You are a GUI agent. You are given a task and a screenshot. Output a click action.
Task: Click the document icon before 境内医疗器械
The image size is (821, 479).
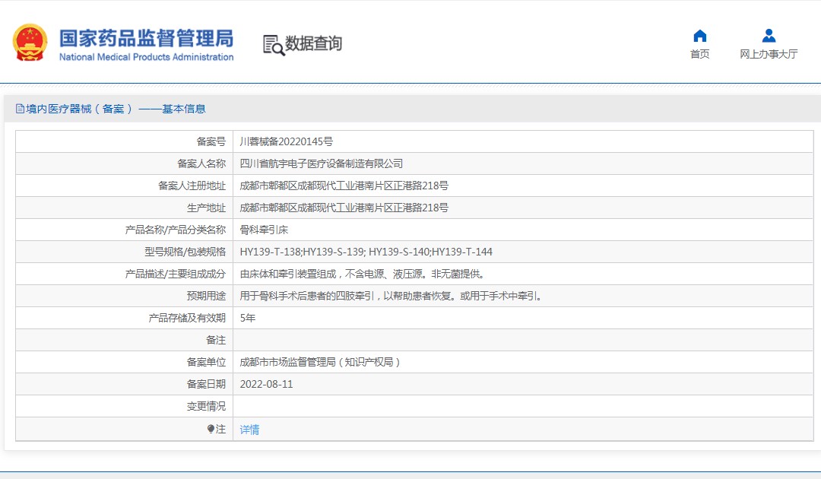click(20, 109)
